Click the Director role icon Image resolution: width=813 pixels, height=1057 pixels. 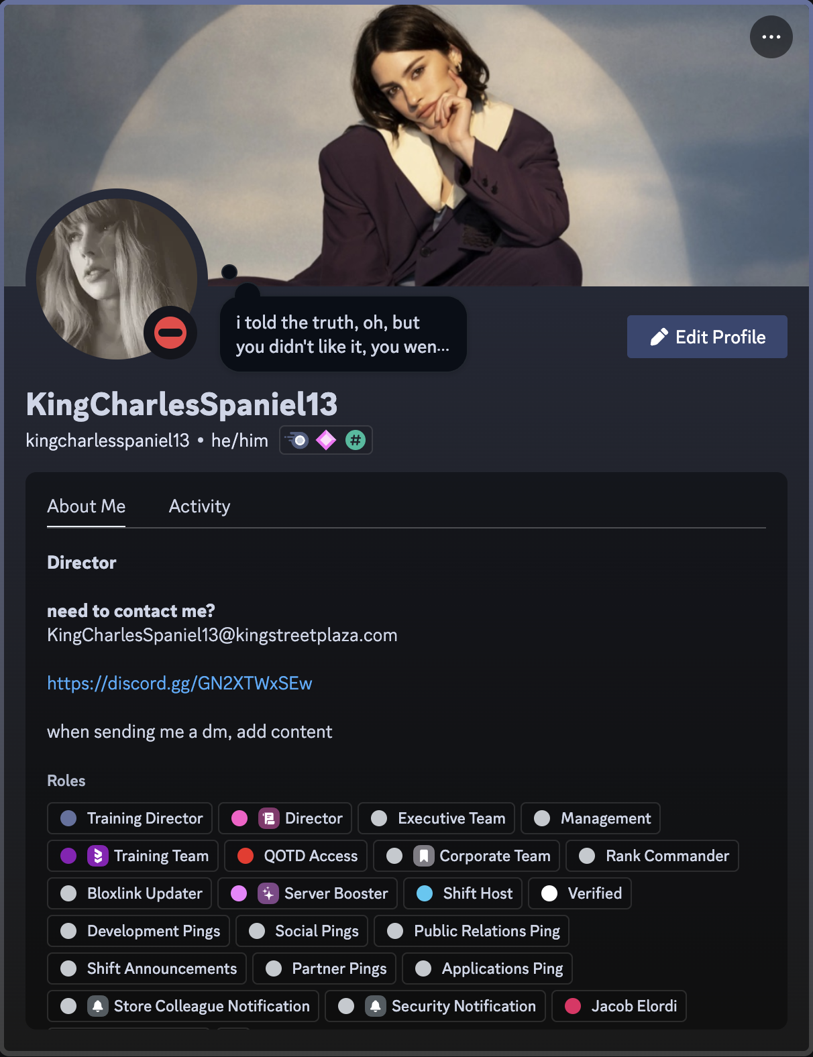click(269, 818)
